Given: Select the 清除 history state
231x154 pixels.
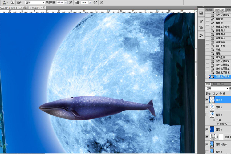Looking at the screenshot, I should click(x=218, y=54).
